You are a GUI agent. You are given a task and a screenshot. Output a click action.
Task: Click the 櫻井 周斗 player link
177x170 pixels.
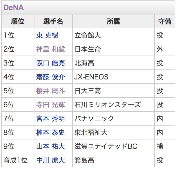pos(50,91)
